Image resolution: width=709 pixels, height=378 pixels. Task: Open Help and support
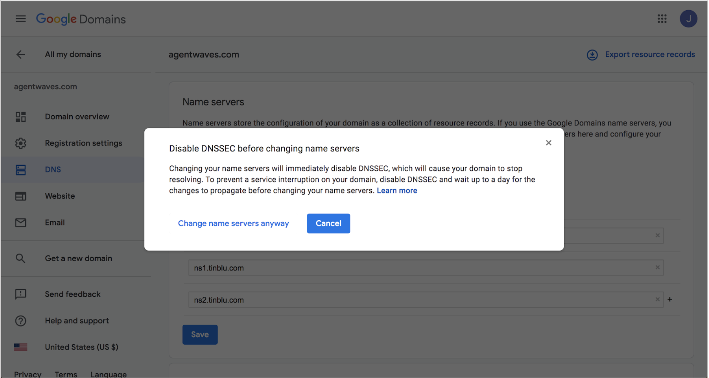tap(77, 321)
